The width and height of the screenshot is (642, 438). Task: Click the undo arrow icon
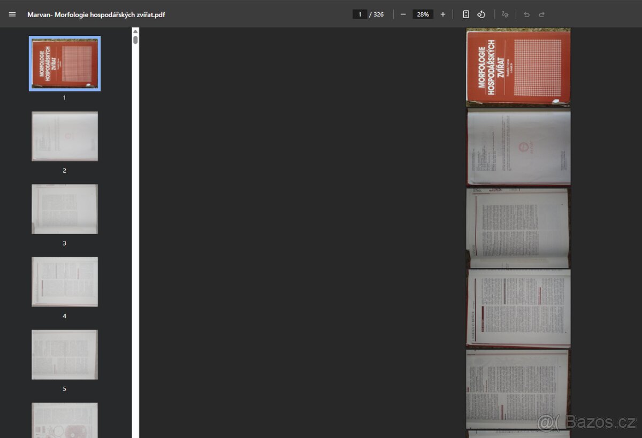526,14
